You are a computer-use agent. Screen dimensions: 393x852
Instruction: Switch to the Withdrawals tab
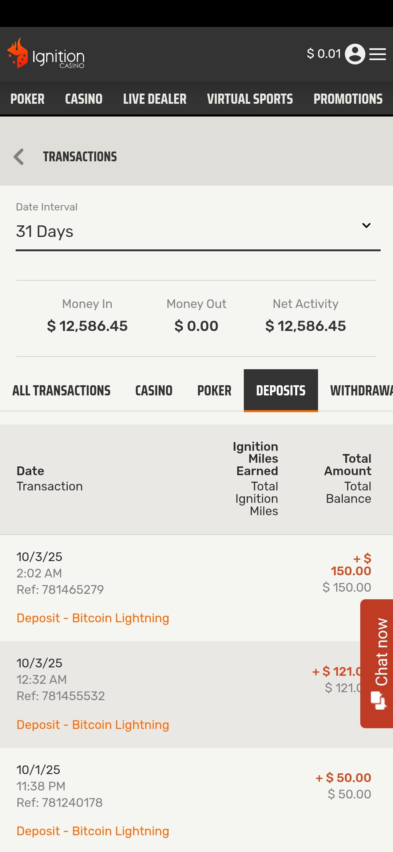360,391
